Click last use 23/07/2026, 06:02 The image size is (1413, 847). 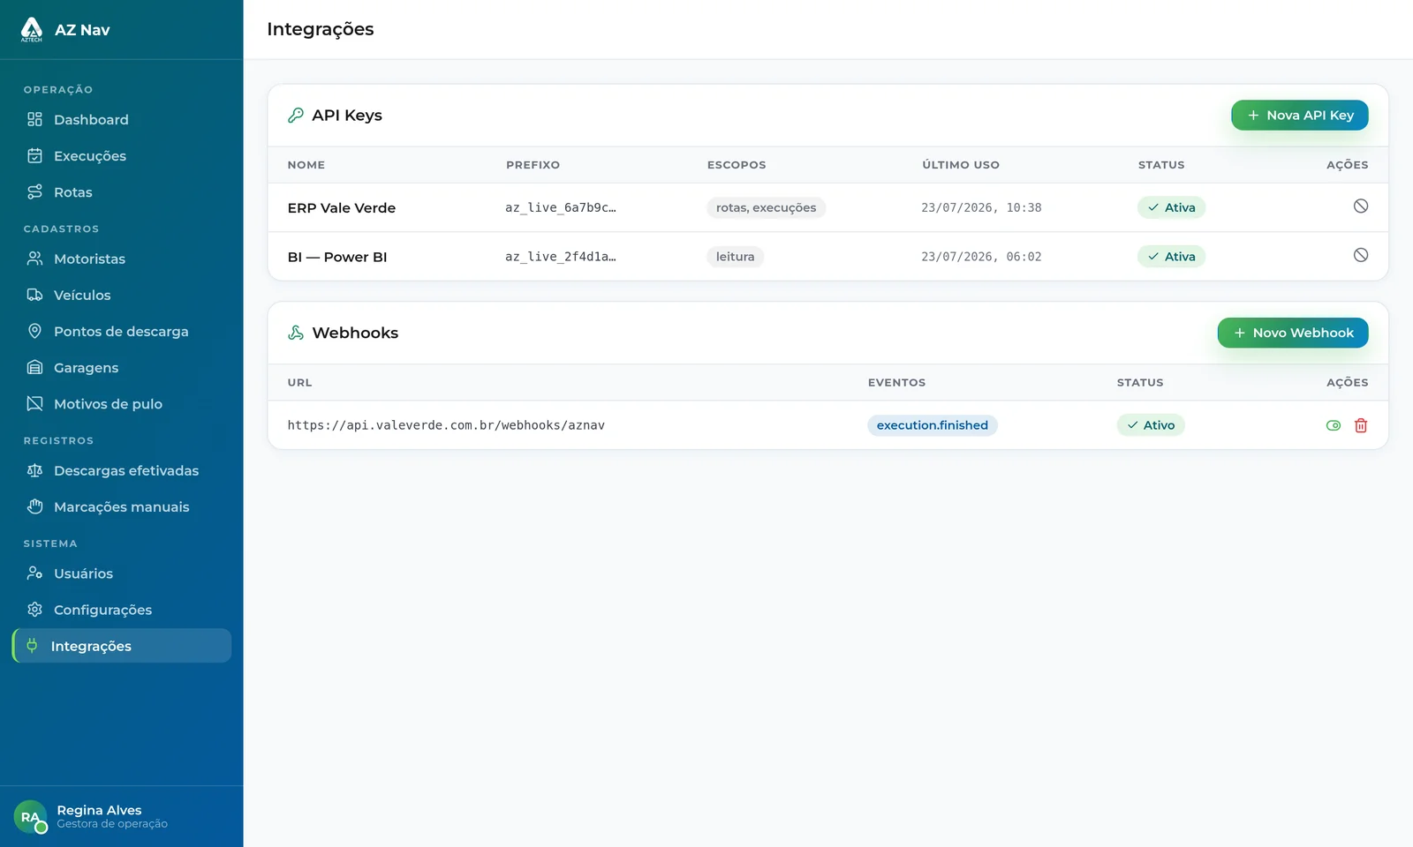(981, 257)
